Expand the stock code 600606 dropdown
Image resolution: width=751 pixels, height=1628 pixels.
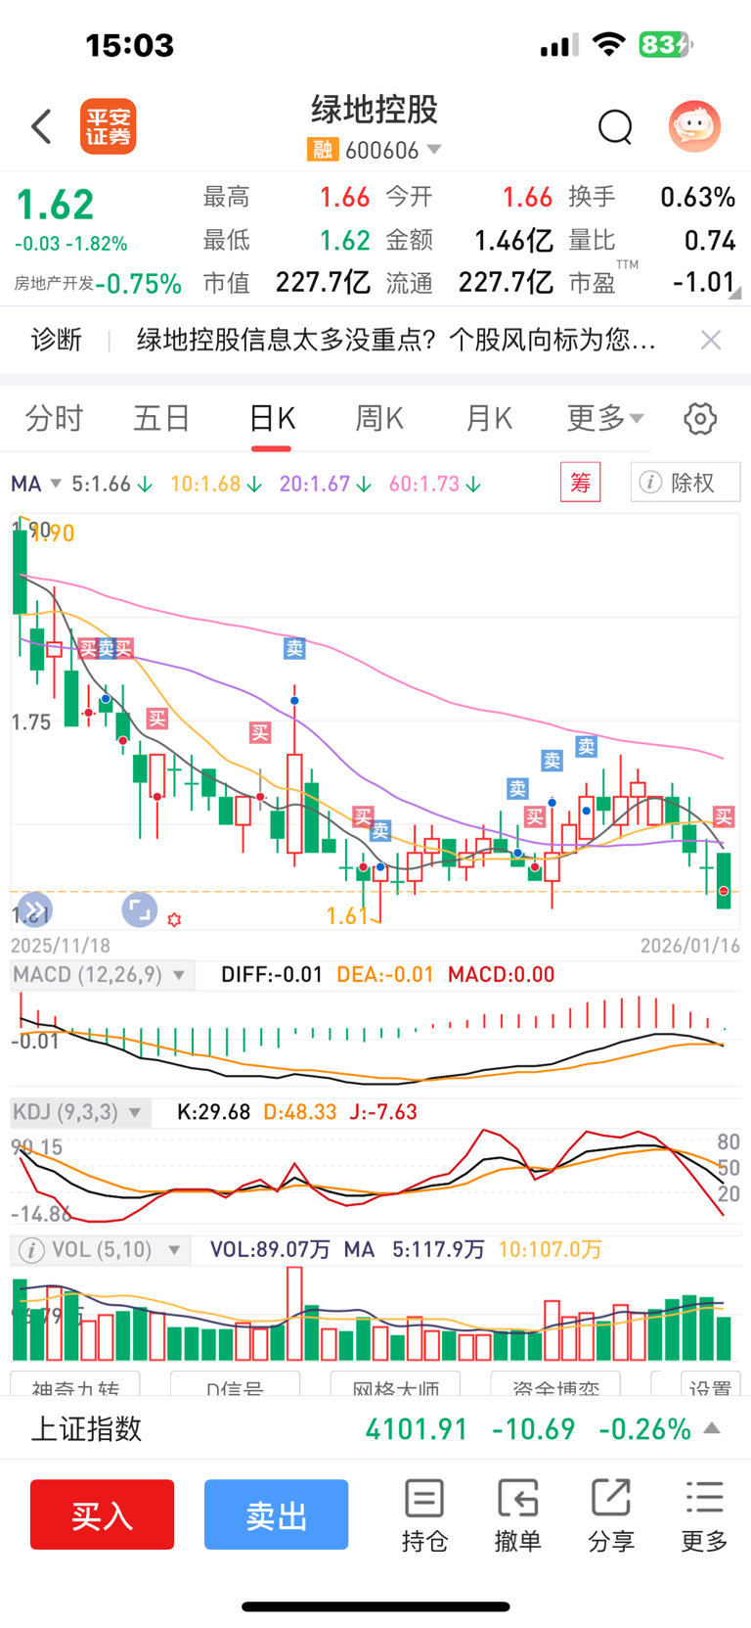click(x=434, y=150)
